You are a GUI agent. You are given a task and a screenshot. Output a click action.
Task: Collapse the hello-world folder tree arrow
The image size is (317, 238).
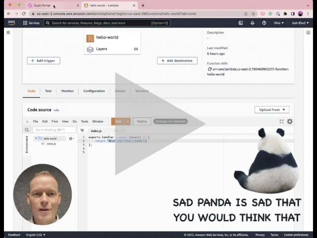(x=36, y=138)
